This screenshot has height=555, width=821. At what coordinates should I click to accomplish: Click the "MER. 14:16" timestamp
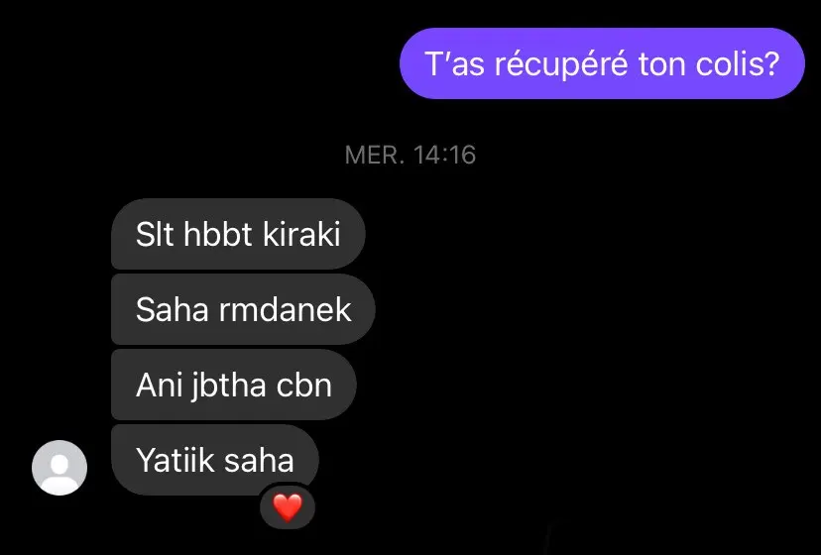tap(410, 155)
